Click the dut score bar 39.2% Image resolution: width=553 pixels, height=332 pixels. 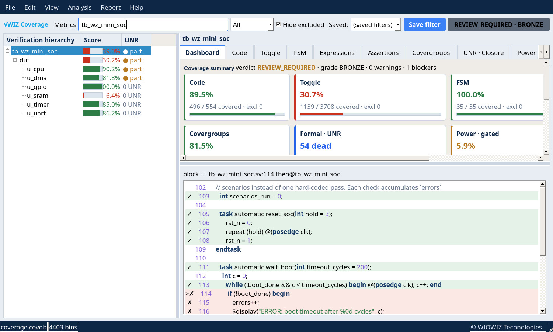tap(93, 60)
